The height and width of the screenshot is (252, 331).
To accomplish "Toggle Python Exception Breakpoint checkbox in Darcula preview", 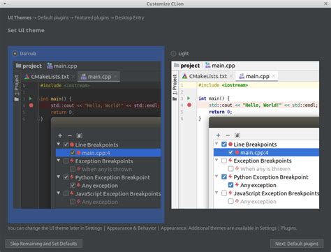I will tap(66, 177).
